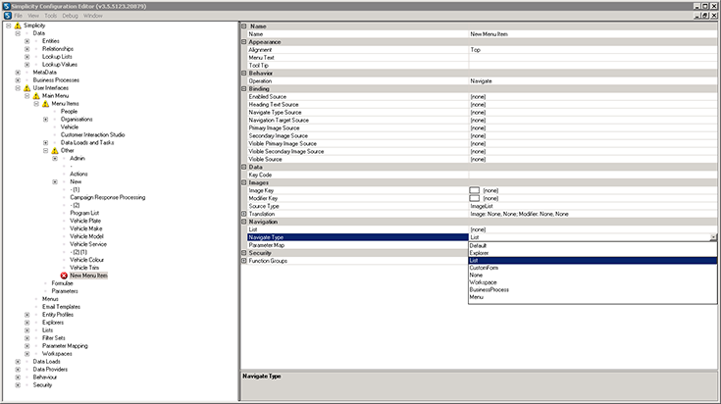Collapse the Binding property category
The height and width of the screenshot is (404, 721).
(x=244, y=88)
